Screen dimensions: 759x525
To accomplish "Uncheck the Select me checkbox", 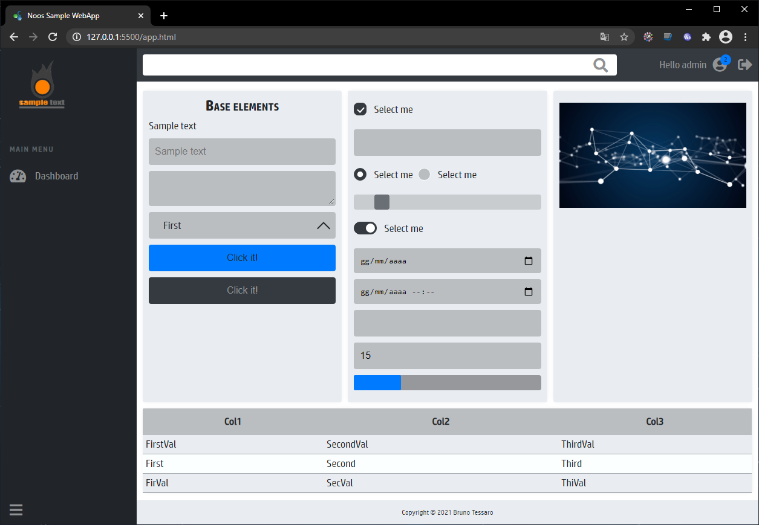I will click(360, 109).
